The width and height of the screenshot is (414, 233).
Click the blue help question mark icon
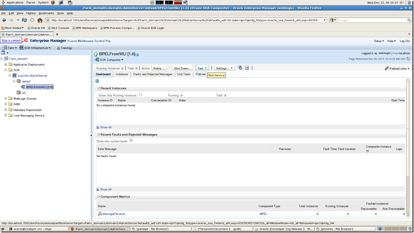coord(97,81)
